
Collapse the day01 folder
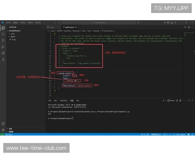pos(13,36)
